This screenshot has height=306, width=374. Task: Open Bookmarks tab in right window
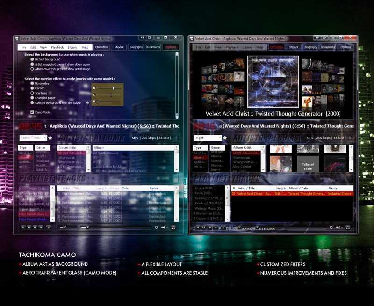click(x=328, y=47)
